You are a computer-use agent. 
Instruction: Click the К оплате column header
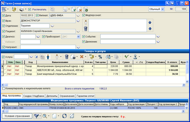(x=172, y=62)
